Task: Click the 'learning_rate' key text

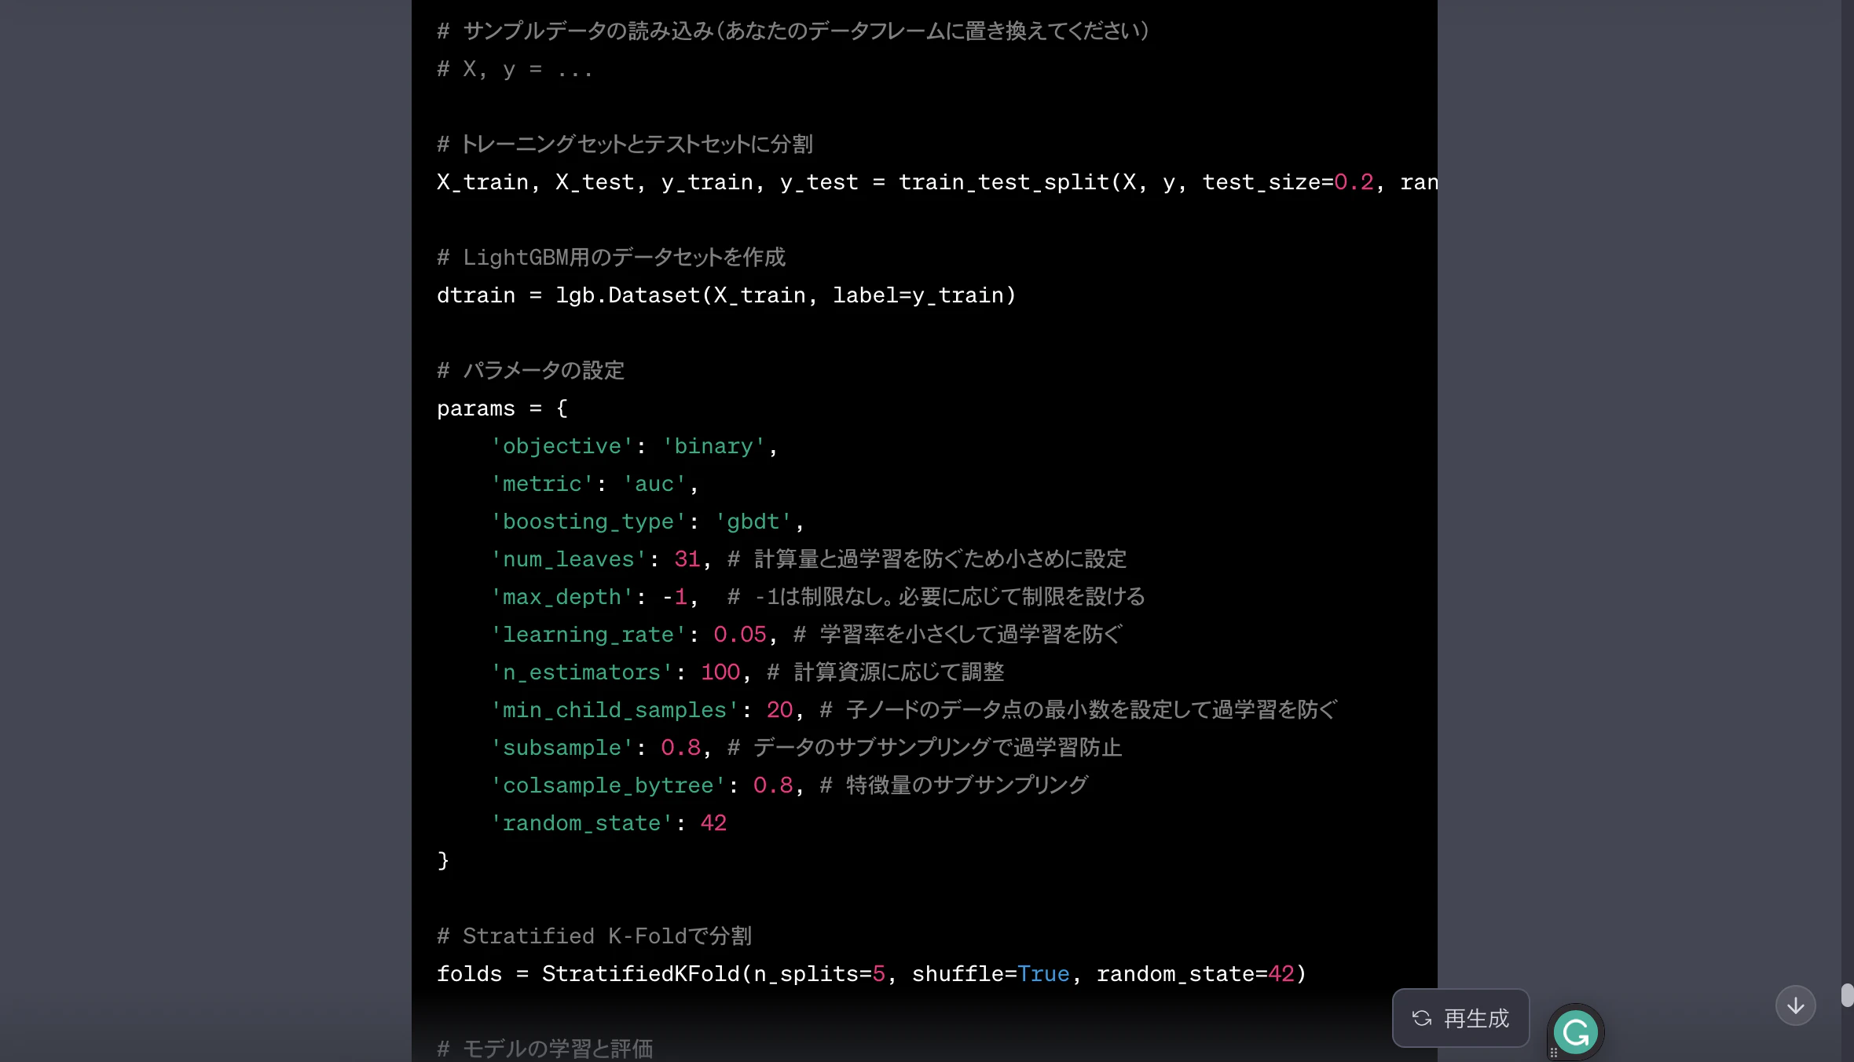Action: click(588, 635)
